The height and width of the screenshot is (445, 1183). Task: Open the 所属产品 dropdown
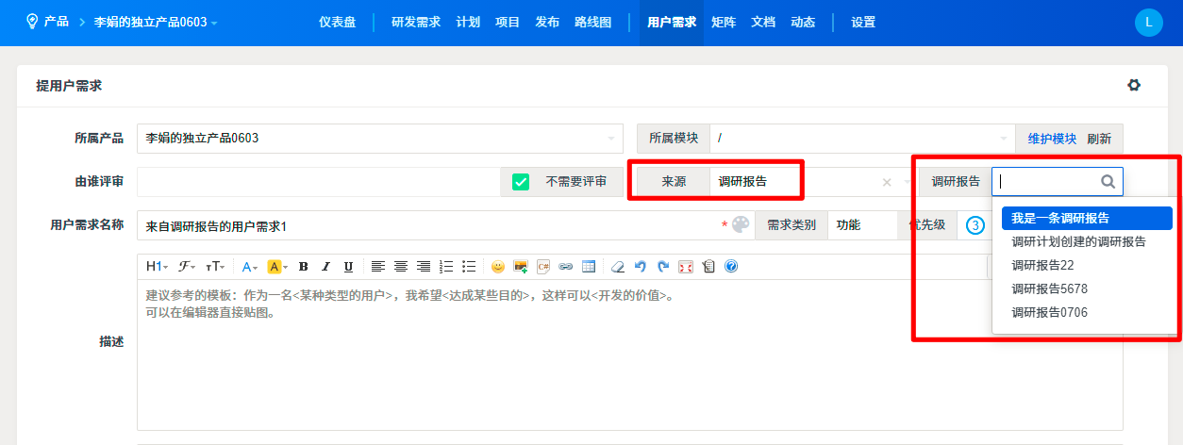pyautogui.click(x=380, y=138)
